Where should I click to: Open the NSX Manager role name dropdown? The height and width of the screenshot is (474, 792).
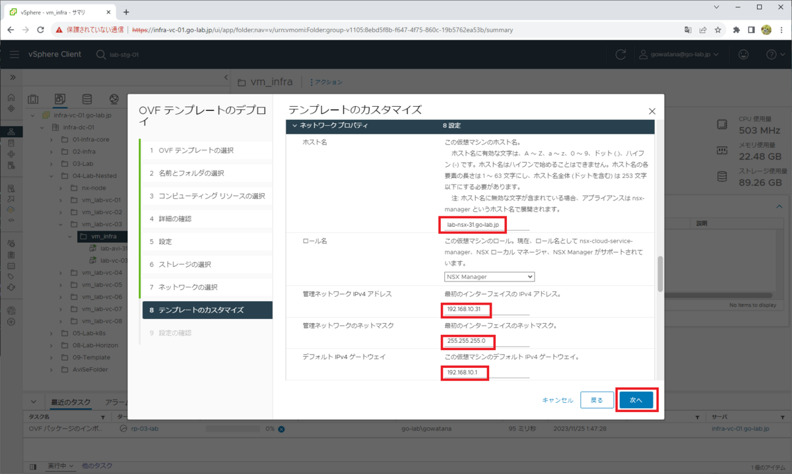pos(490,277)
